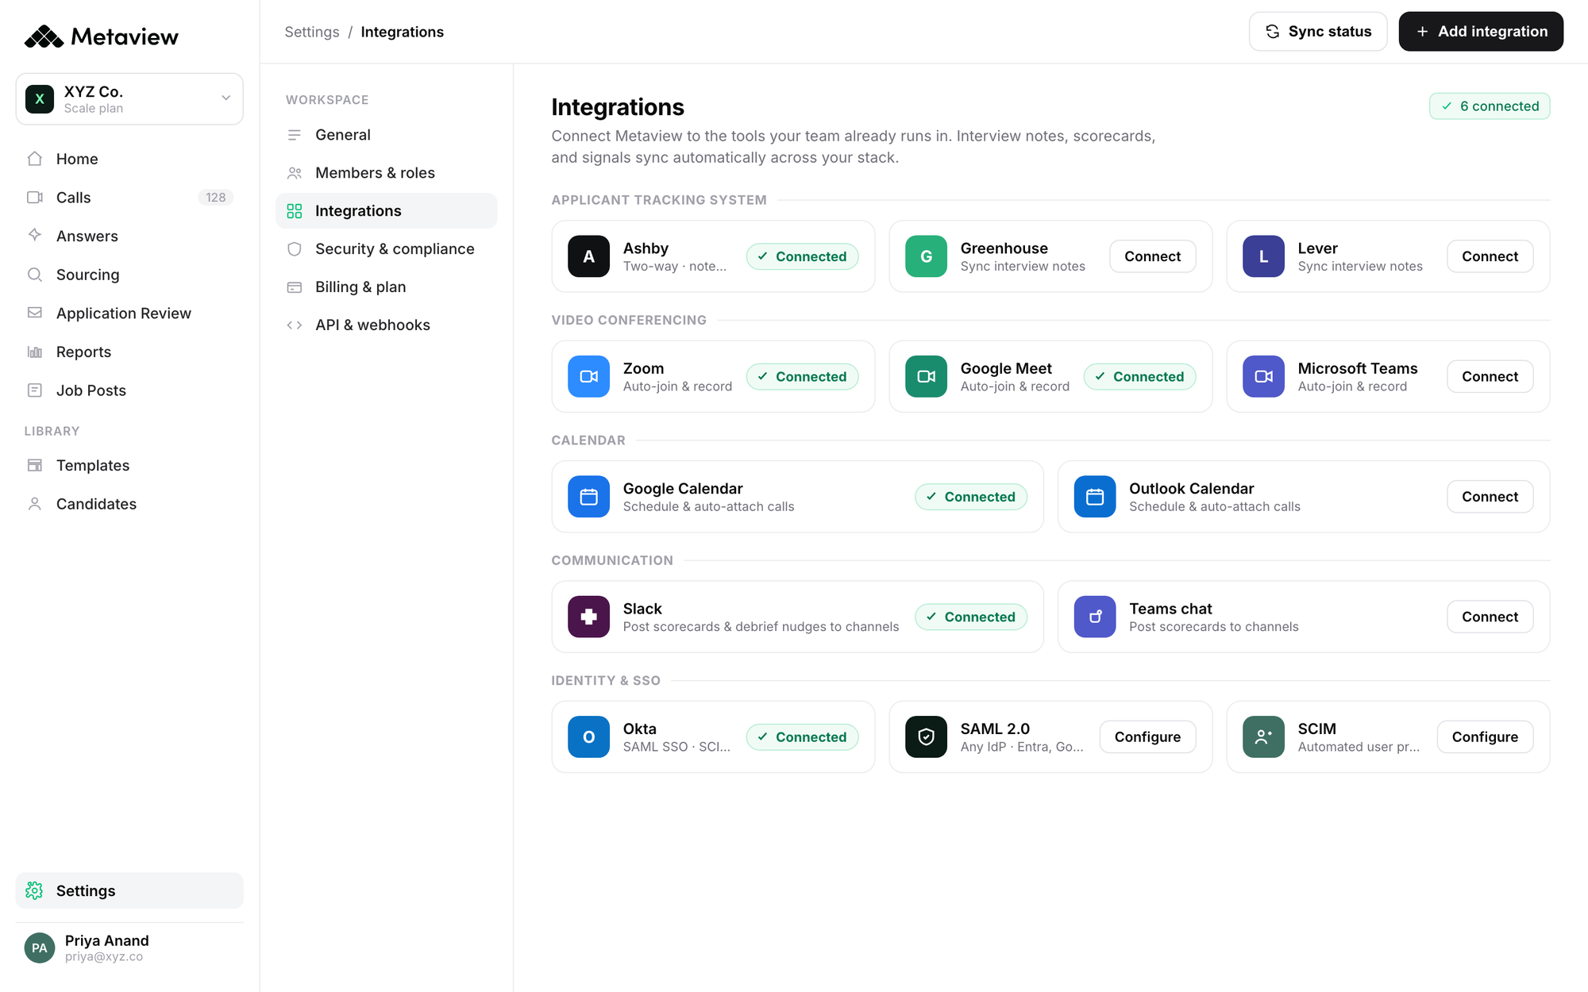Image resolution: width=1588 pixels, height=992 pixels.
Task: Click the Google Meet camera icon
Action: pyautogui.click(x=926, y=376)
